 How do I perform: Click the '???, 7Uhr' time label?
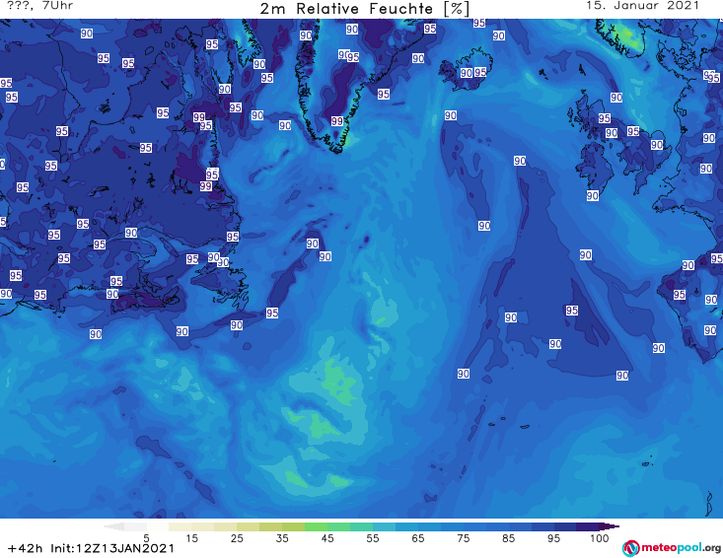39,6
